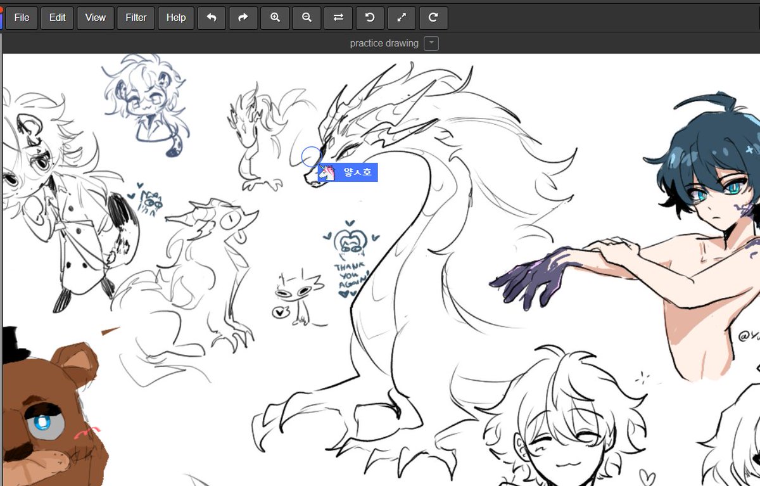
Task: Expand the practice drawing dropdown arrow
Action: coord(431,43)
